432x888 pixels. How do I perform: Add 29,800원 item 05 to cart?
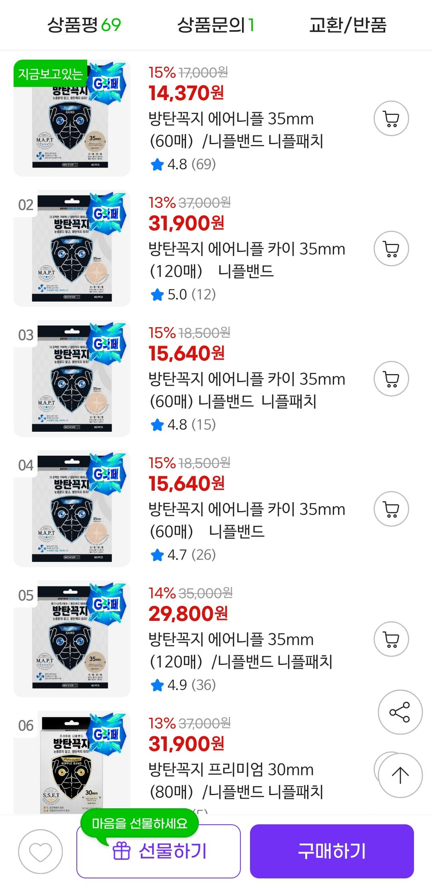pos(391,639)
